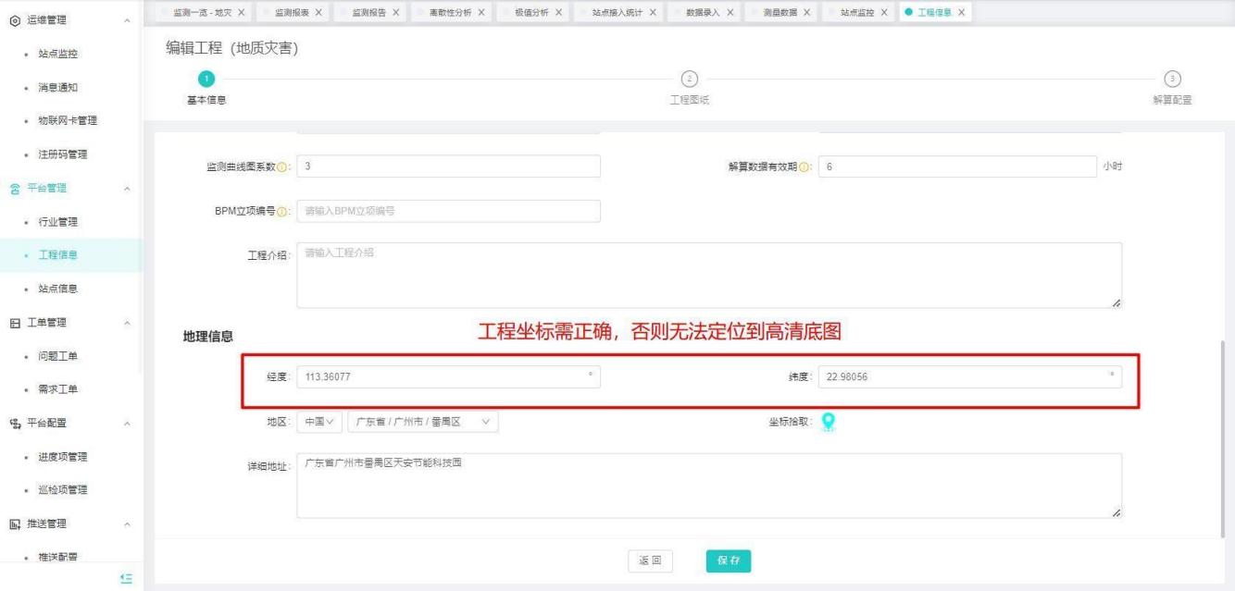This screenshot has width=1235, height=591.
Task: Click info icon next to 监测曲线图系数
Action: click(x=282, y=166)
